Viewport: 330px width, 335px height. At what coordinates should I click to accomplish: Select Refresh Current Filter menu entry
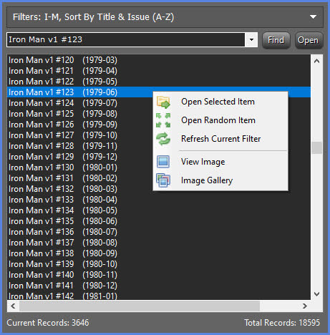220,139
